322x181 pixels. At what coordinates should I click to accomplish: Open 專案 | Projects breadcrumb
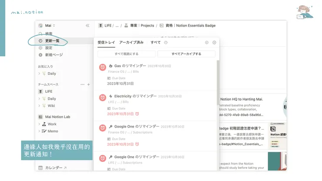[142, 26]
